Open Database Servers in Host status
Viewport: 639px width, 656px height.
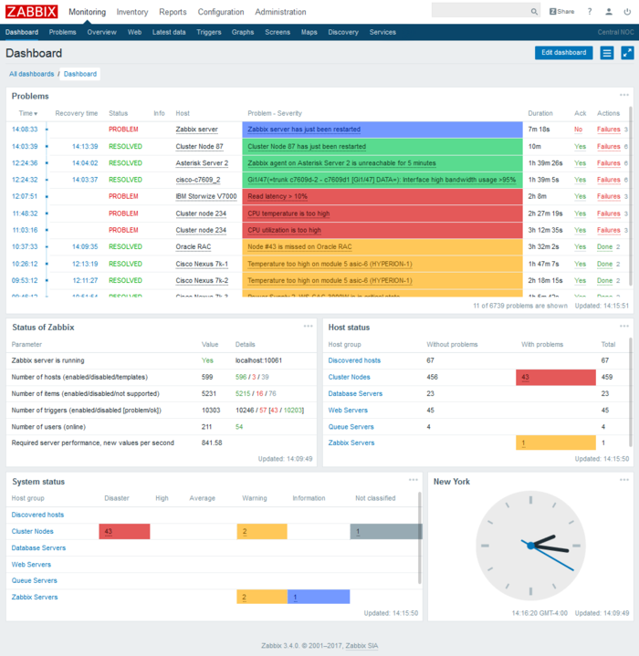coord(355,393)
